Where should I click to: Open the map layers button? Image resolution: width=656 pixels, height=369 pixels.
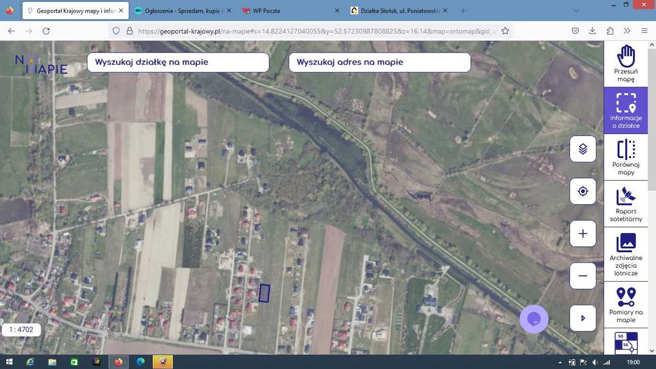583,148
